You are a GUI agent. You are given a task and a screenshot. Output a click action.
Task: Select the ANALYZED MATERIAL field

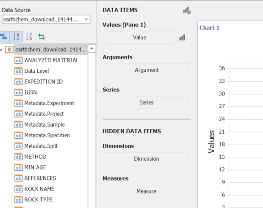coord(51,60)
